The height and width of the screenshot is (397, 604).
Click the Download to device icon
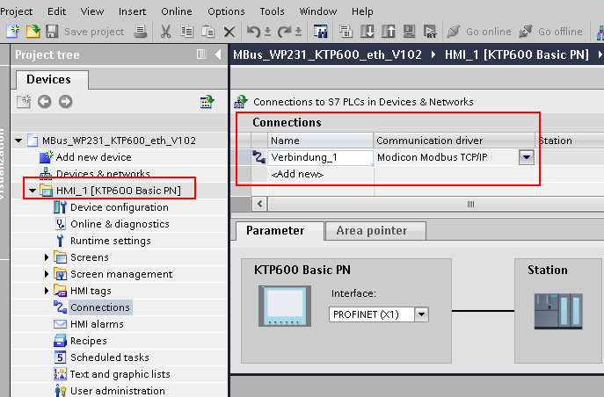(367, 32)
